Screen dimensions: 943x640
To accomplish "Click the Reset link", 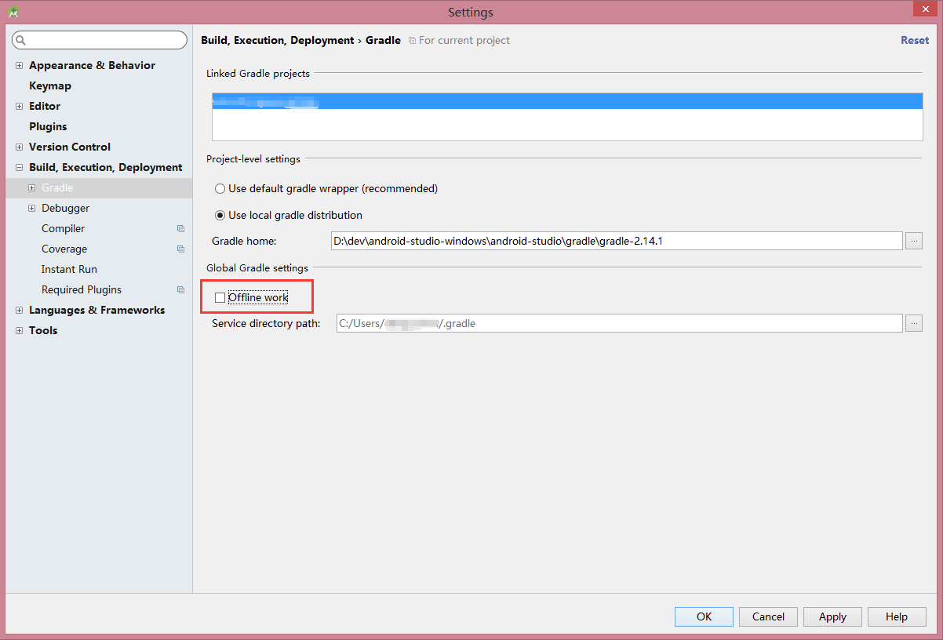I will [915, 41].
